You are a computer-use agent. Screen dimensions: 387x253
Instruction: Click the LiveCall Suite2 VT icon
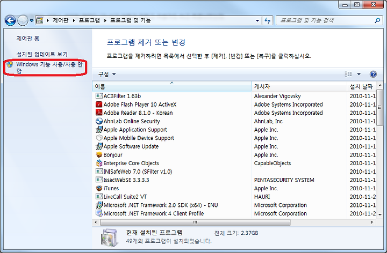(x=99, y=197)
